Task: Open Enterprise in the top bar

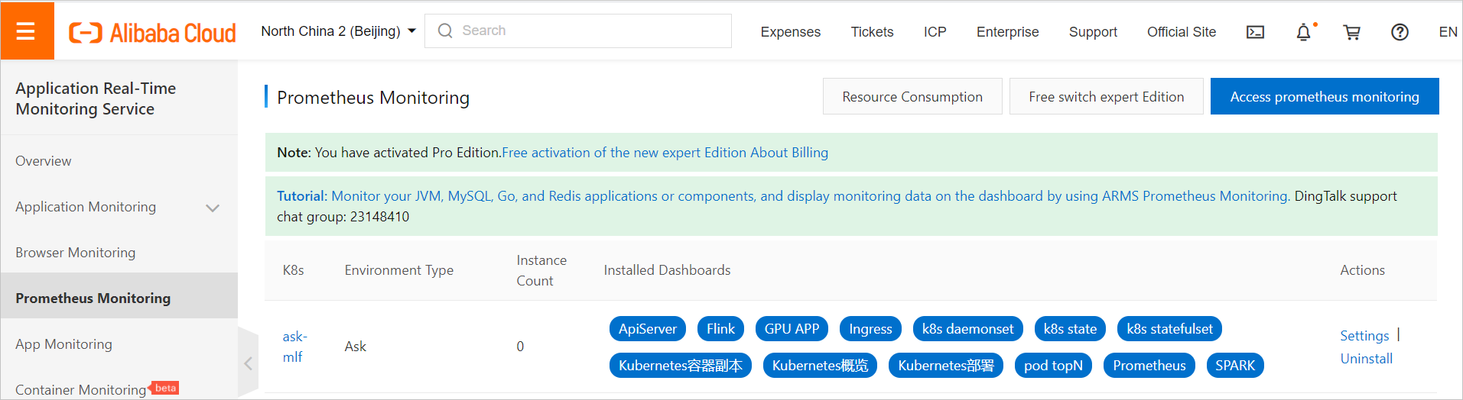Action: pyautogui.click(x=1007, y=32)
